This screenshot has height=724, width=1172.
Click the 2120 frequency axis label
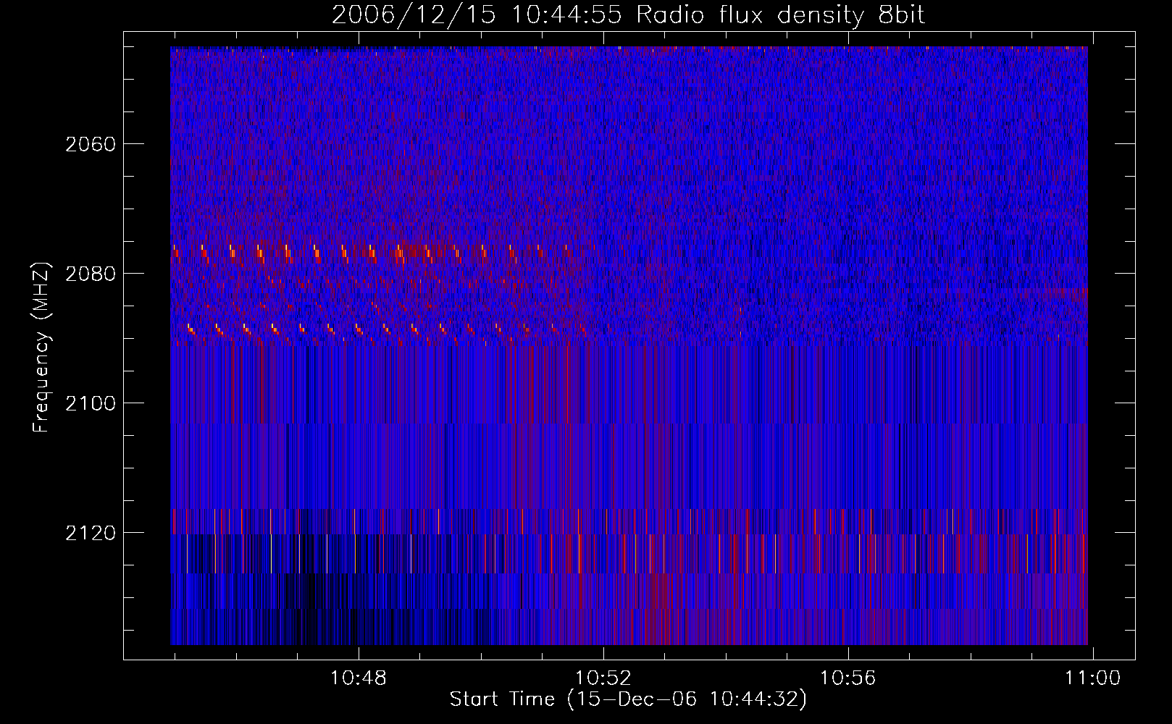coord(91,533)
